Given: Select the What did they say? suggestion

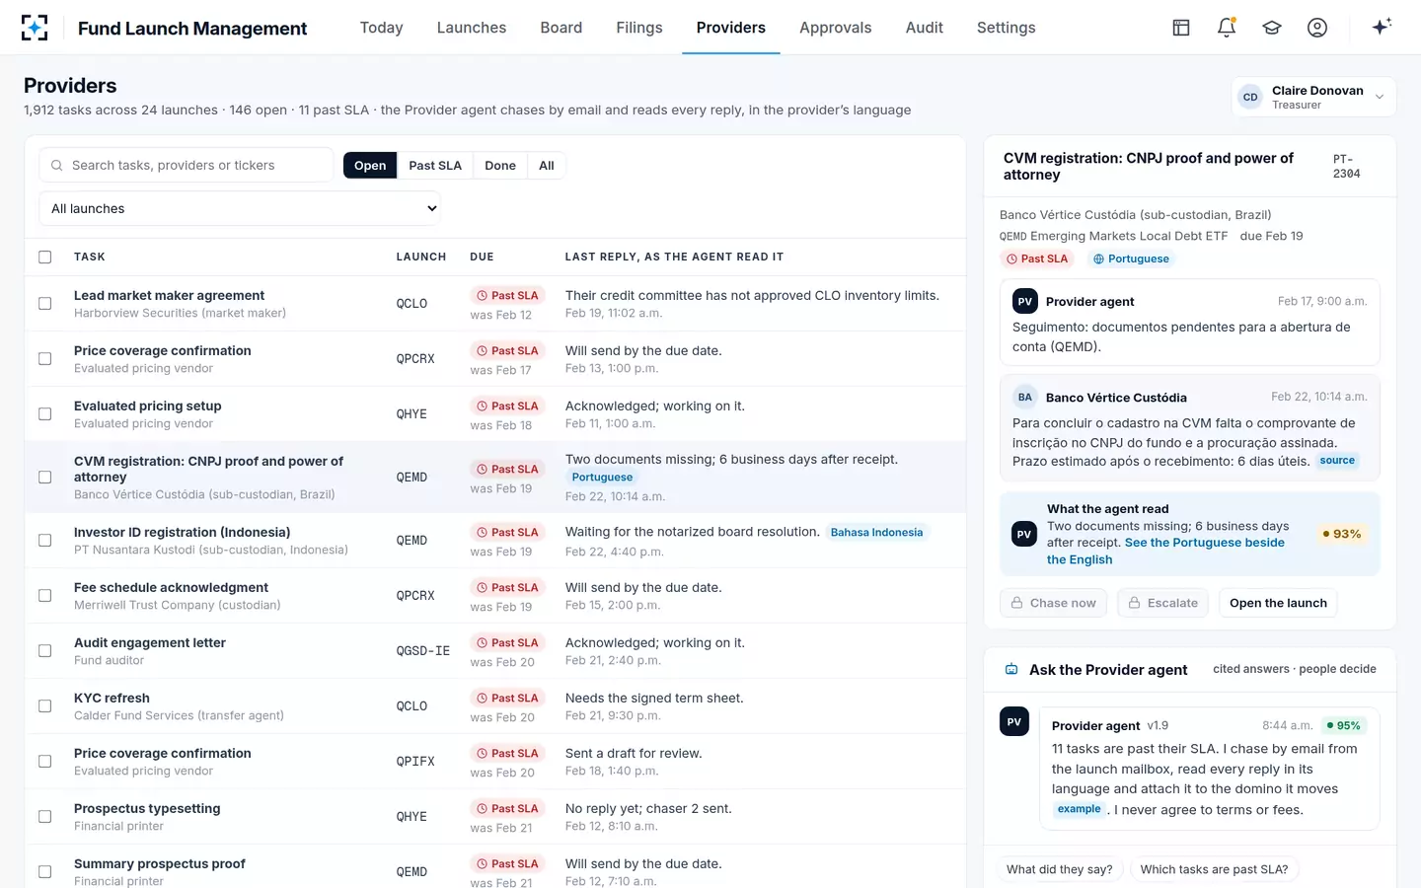Looking at the screenshot, I should (1059, 869).
